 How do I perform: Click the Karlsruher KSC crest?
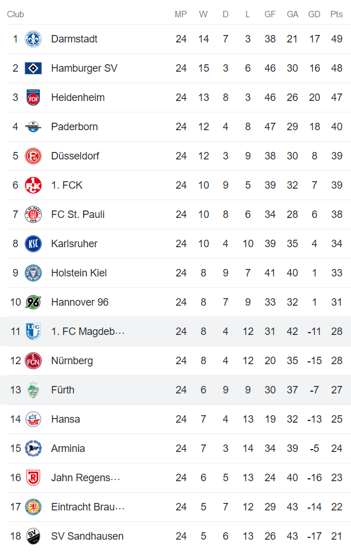point(33,243)
